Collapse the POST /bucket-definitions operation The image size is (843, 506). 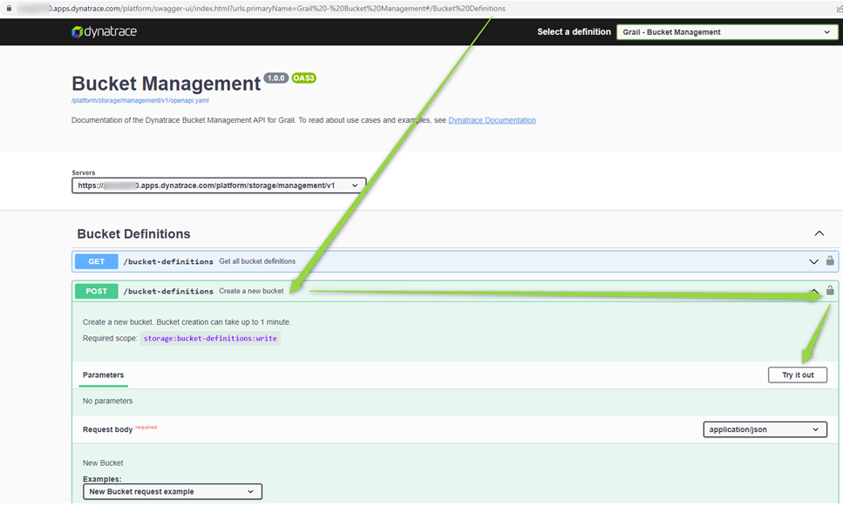(x=814, y=291)
